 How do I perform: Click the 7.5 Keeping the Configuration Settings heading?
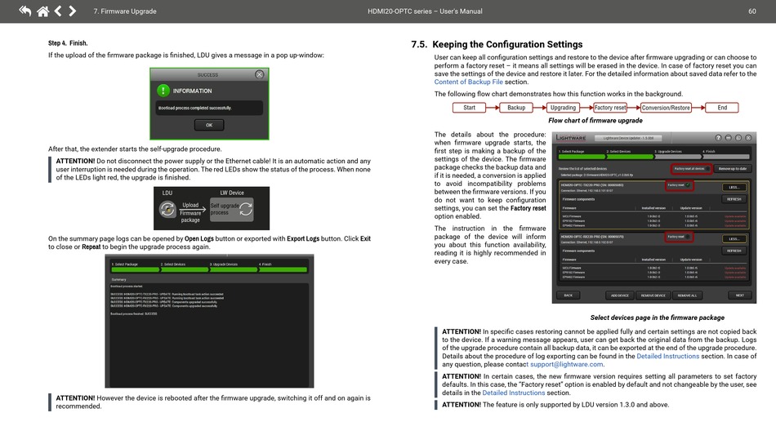(x=497, y=45)
